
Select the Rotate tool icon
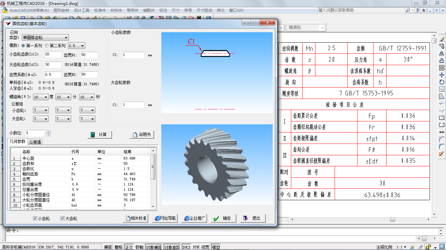(442, 82)
